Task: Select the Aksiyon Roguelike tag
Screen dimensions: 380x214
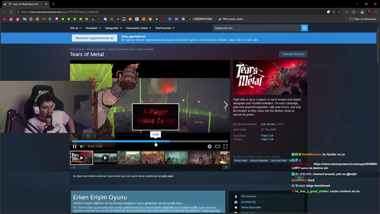Action: (259, 160)
